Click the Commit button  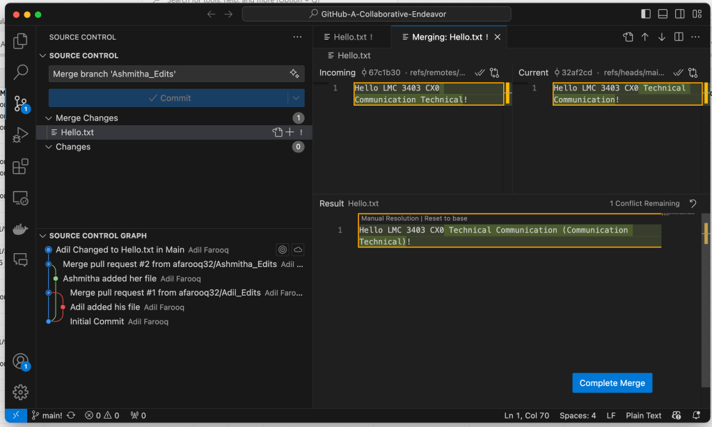pos(168,98)
